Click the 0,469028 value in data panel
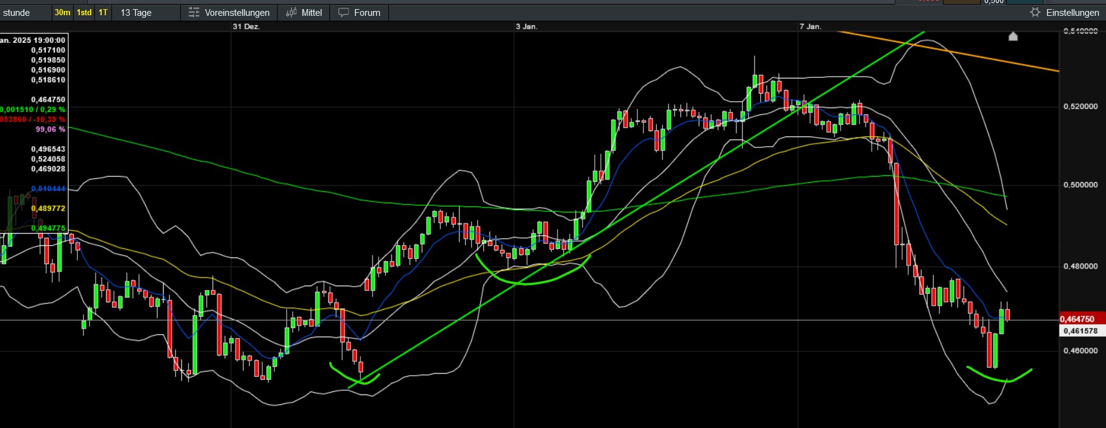The height and width of the screenshot is (428, 1106). [48, 169]
